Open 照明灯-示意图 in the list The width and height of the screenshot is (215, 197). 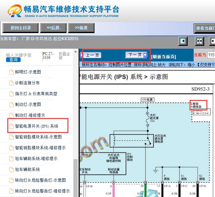tap(28, 72)
